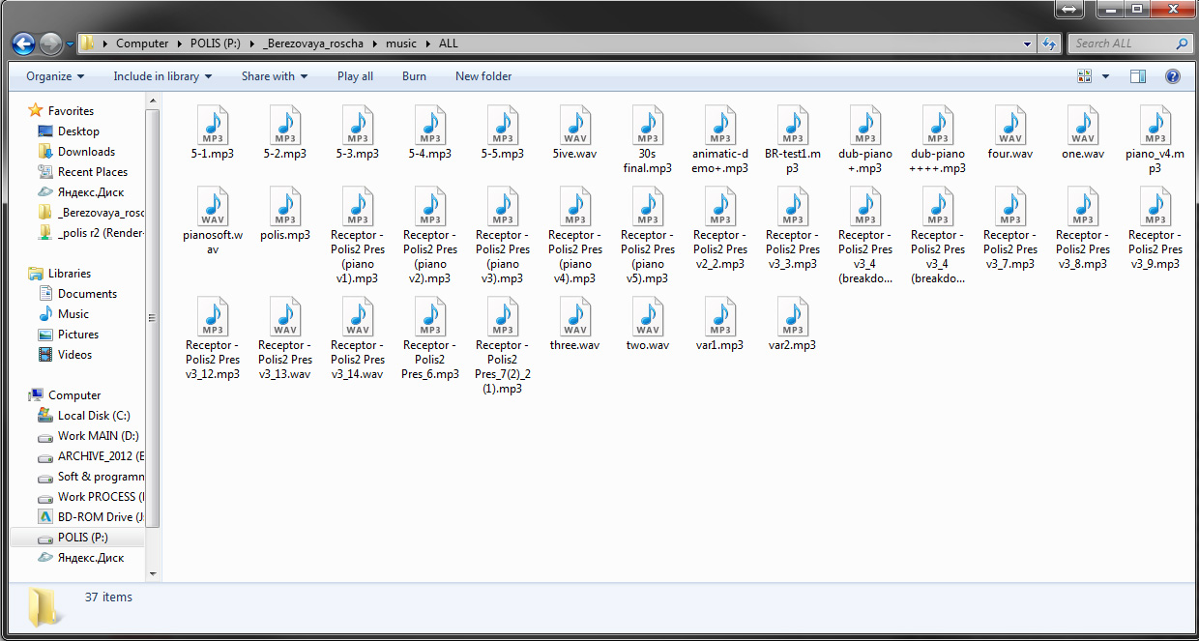
Task: Select the three.wav file icon
Action: click(x=575, y=316)
